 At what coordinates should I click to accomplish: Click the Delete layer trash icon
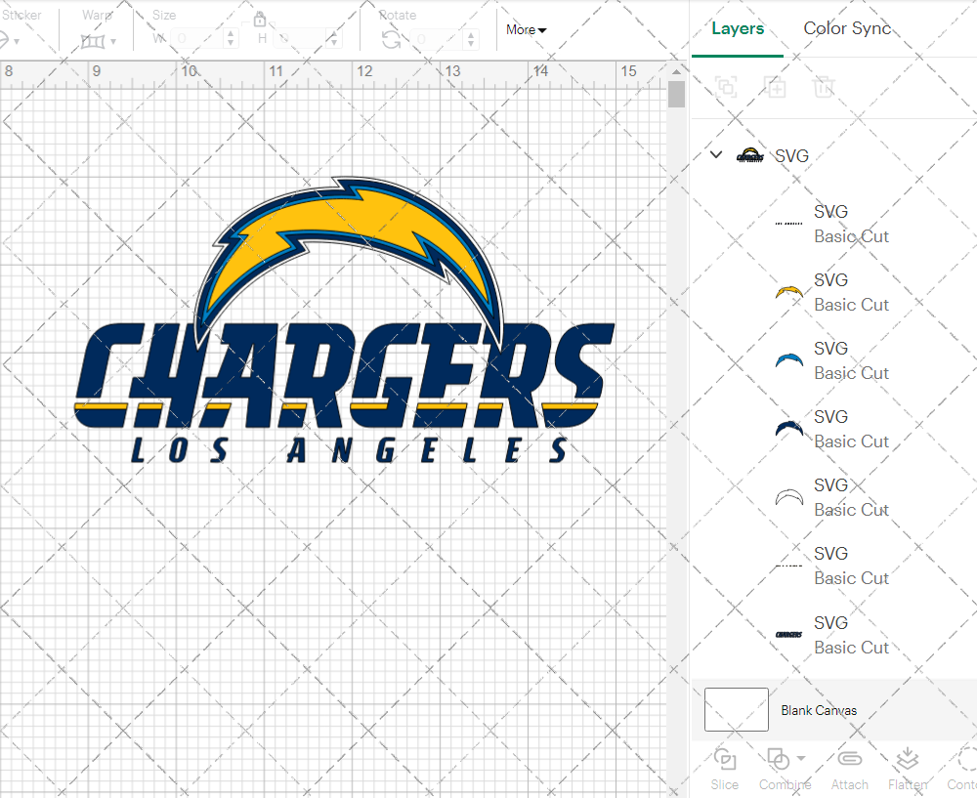click(x=823, y=87)
